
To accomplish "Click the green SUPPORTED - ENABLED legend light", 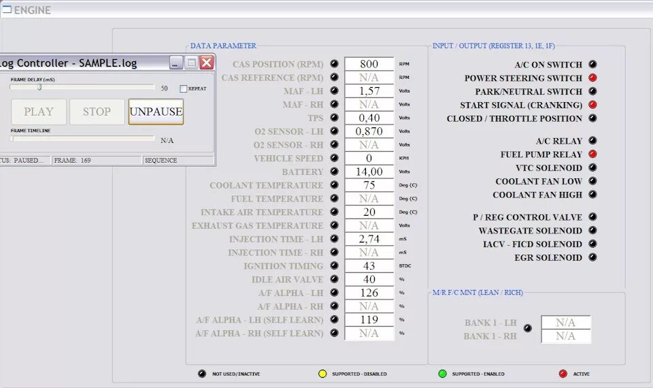I will [x=442, y=374].
